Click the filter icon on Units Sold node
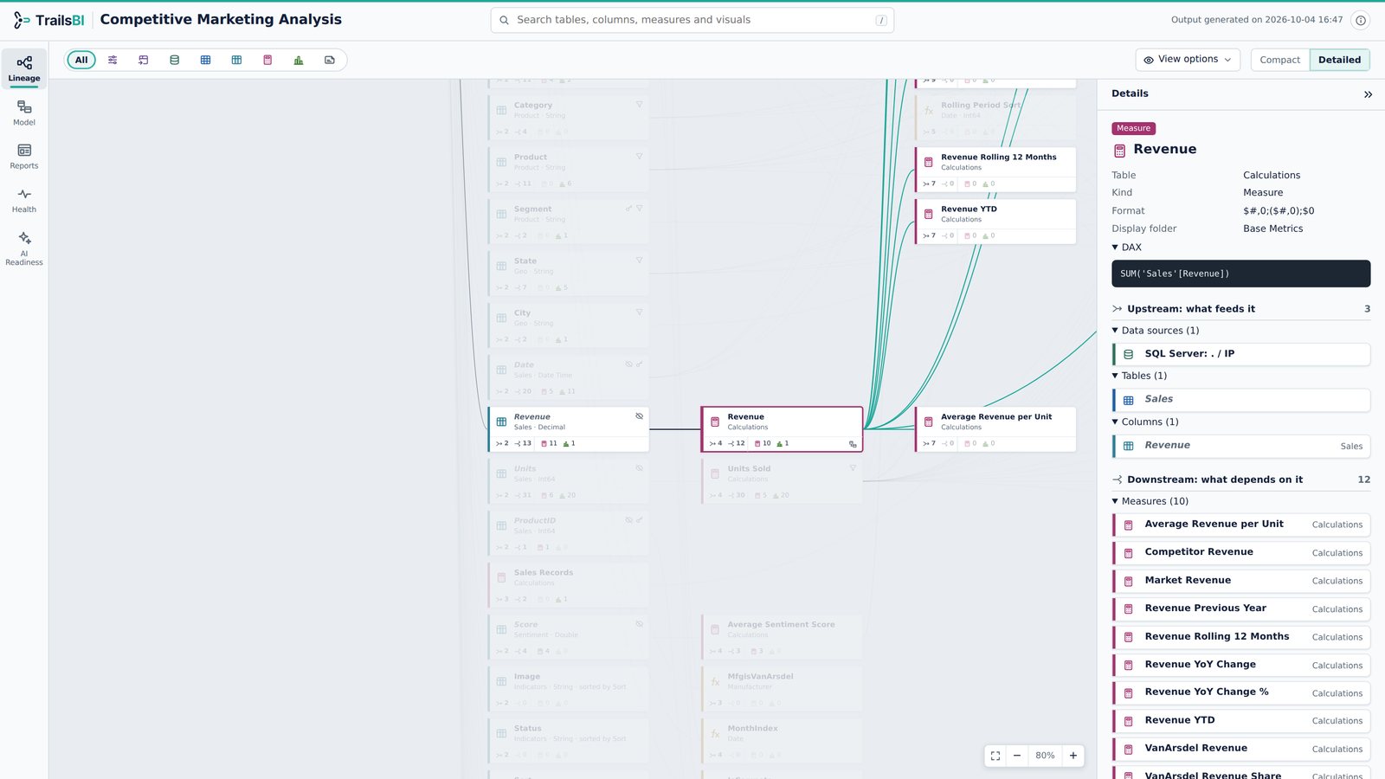Viewport: 1385px width, 779px height. [x=853, y=468]
